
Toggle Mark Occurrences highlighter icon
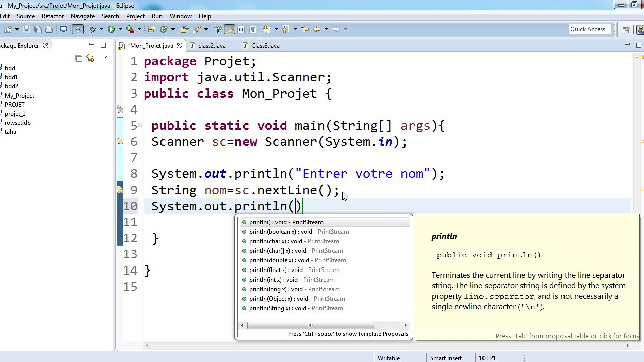(230, 29)
